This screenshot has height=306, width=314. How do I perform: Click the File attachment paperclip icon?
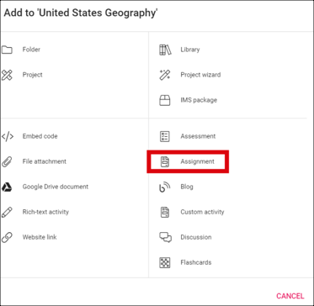(x=7, y=161)
